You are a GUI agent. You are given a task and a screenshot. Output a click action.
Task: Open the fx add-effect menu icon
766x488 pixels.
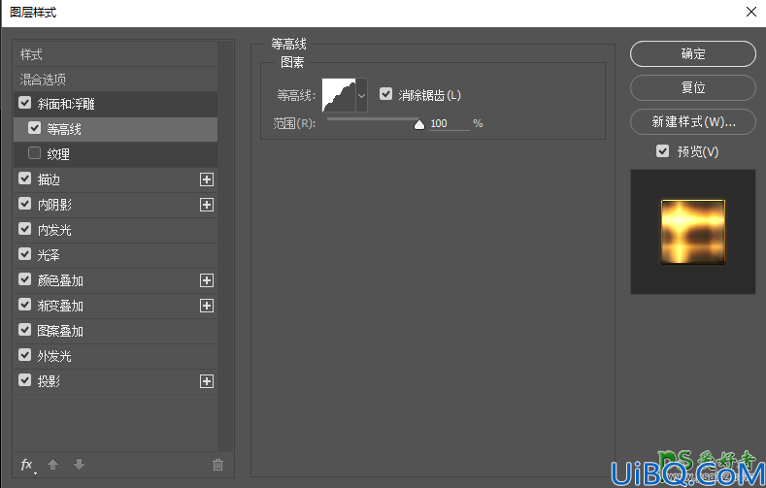coord(28,465)
